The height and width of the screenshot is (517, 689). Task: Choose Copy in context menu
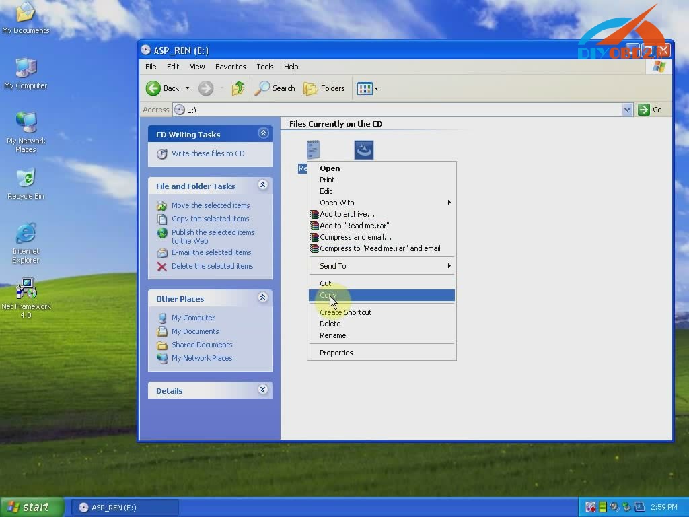point(382,295)
